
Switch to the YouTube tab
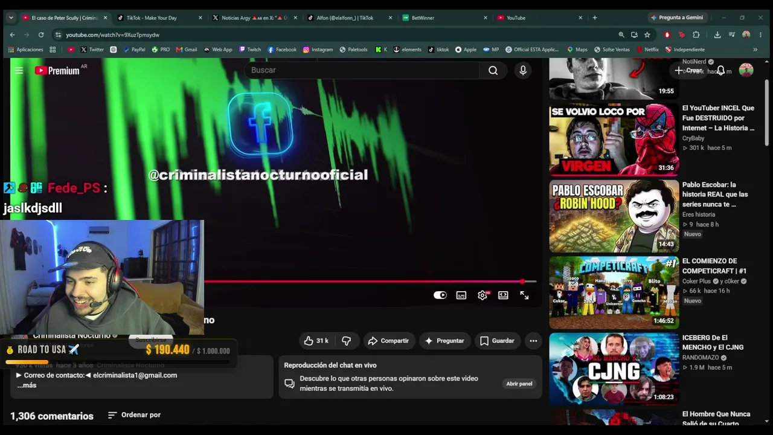tap(539, 18)
